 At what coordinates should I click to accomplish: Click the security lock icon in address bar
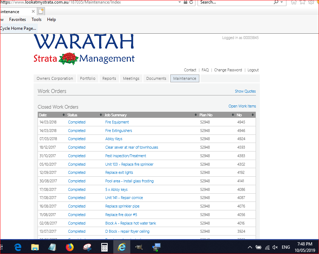pos(185,2)
